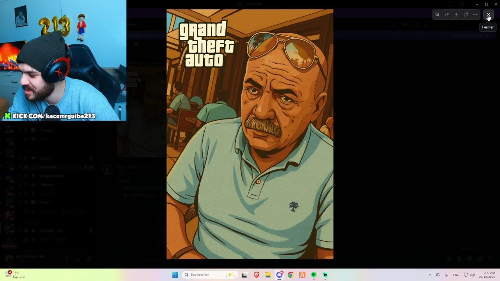Image resolution: width=500 pixels, height=281 pixels.
Task: Click the microphone tray icon
Action: click(x=446, y=275)
